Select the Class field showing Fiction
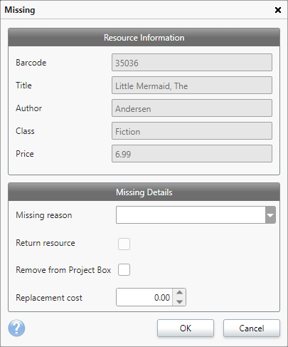288x347 pixels. [192, 131]
